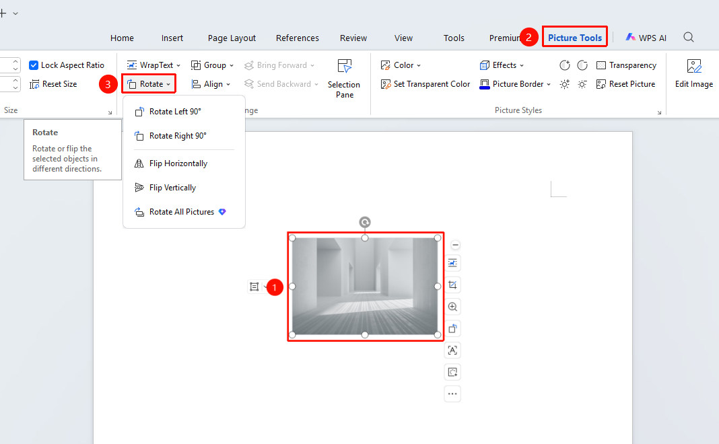The image size is (719, 444).
Task: Decrease the picture brightness
Action: (582, 84)
